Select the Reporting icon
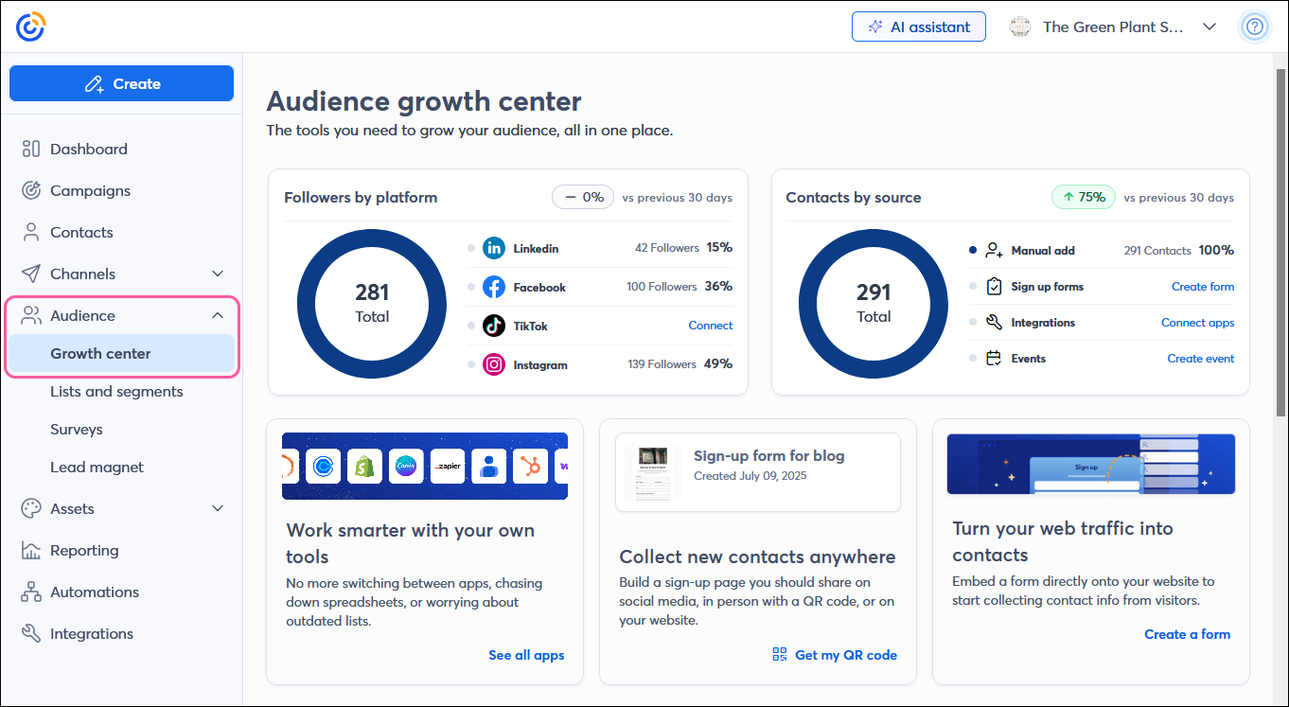This screenshot has width=1289, height=707. coord(32,550)
